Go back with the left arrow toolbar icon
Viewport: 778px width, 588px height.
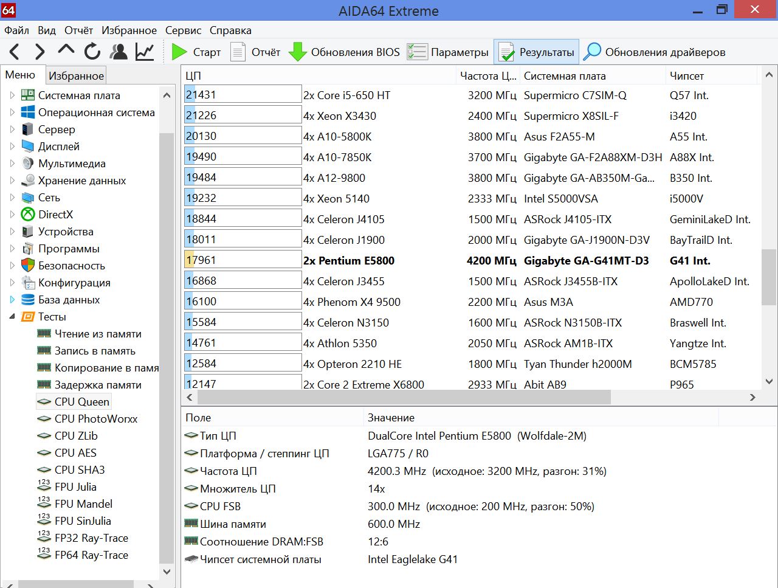coord(15,52)
